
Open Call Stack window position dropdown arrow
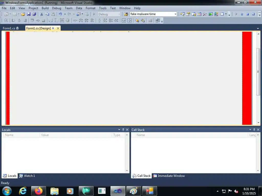point(250,129)
